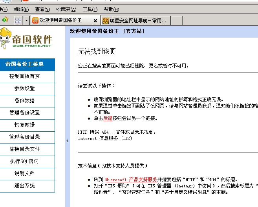Open the 工具(T) menu
Screen dimensions: 258x207
90,9
